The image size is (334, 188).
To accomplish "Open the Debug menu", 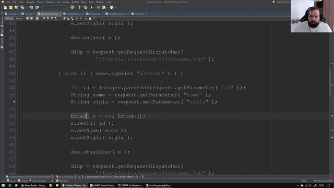I will [66, 2].
